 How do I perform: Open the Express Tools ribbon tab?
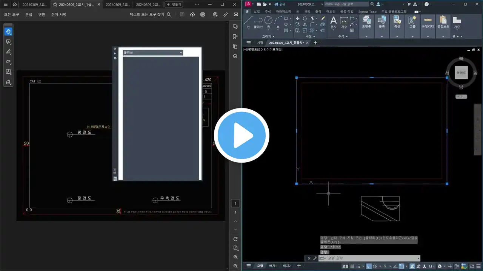pos(367,12)
